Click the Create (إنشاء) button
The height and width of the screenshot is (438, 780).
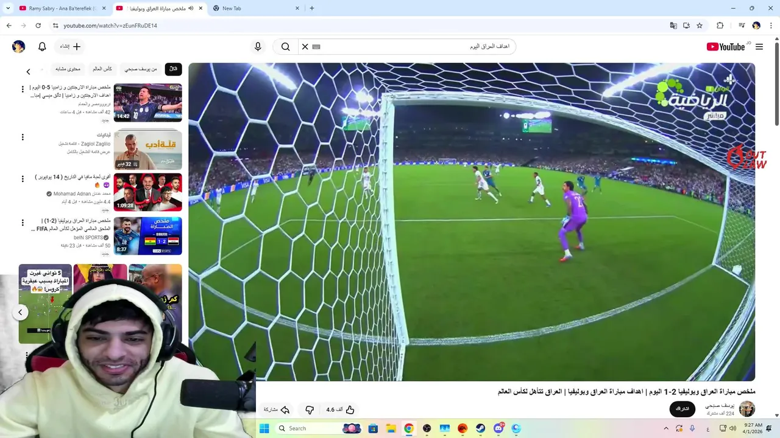[70, 47]
